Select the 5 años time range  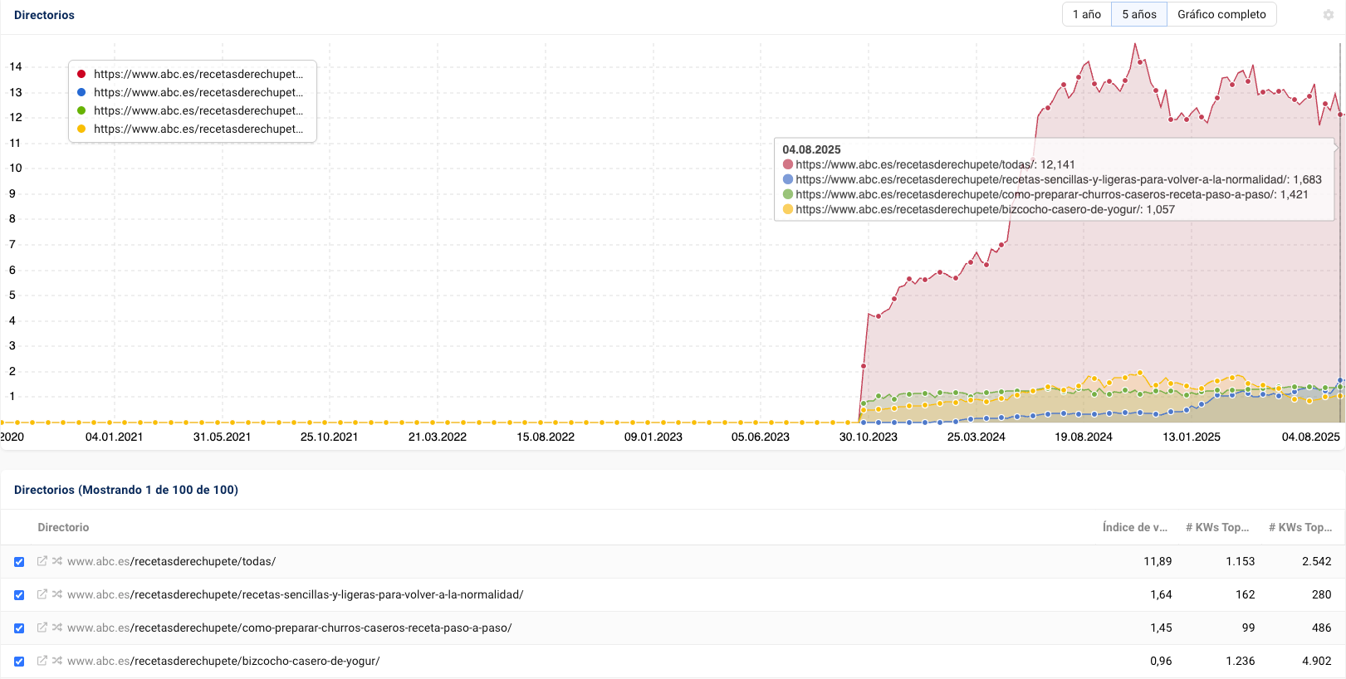1138,14
